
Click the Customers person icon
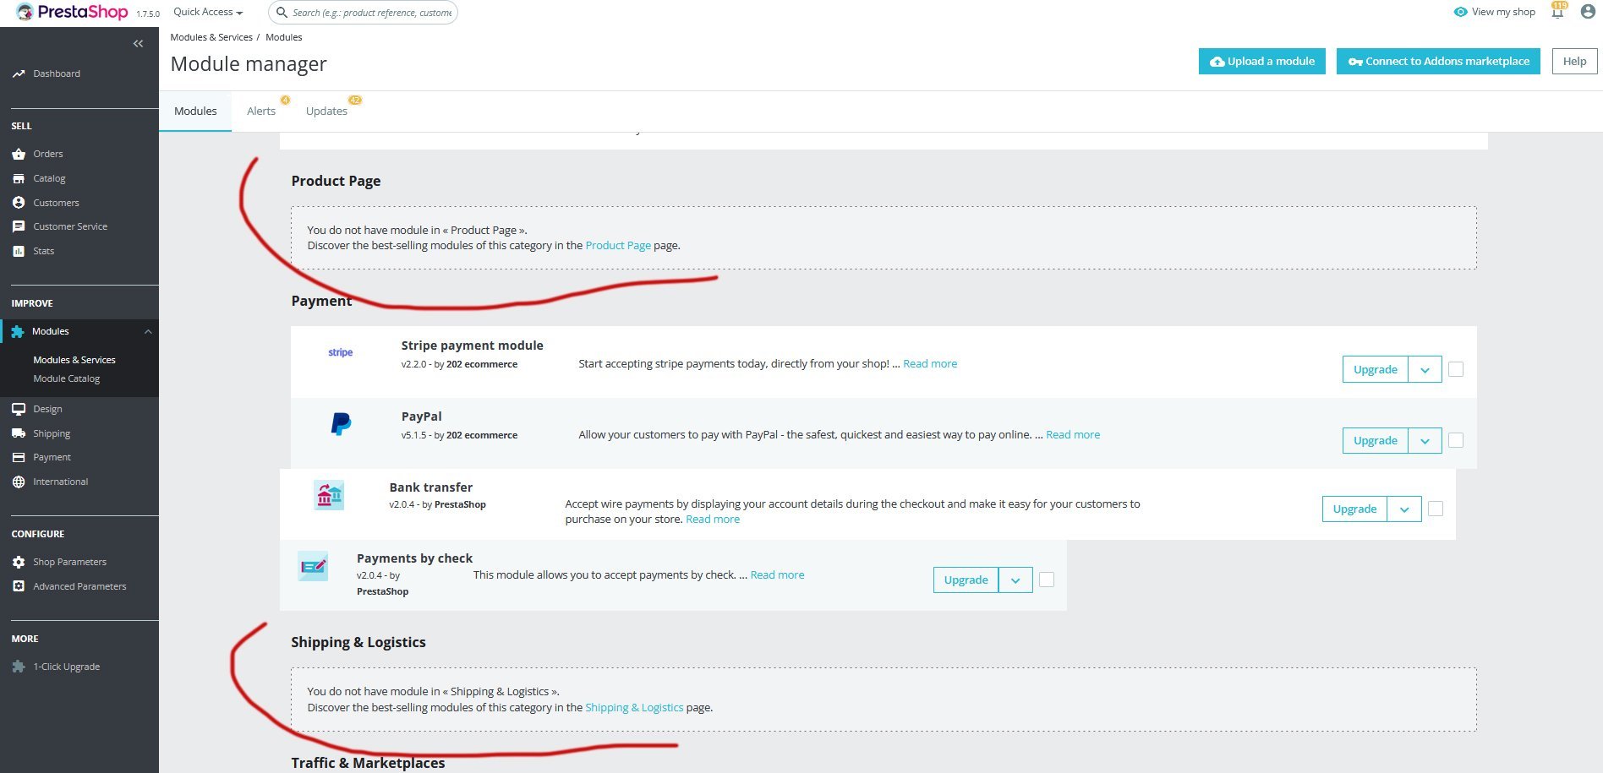19,203
